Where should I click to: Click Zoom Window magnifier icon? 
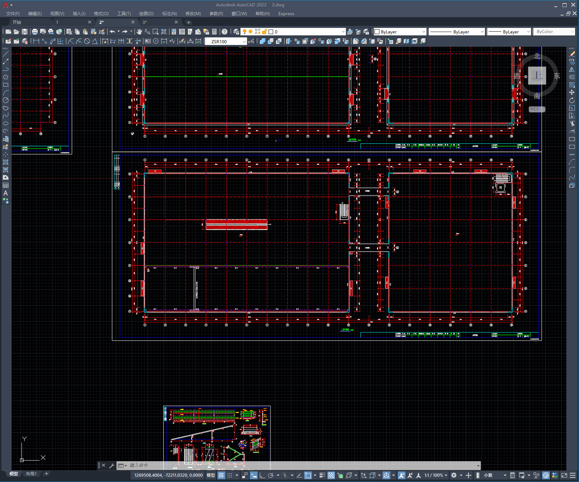tap(156, 32)
